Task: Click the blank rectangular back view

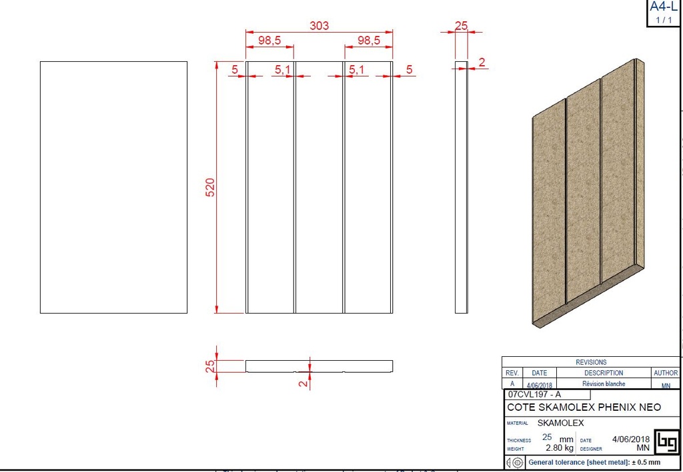Action: click(113, 187)
